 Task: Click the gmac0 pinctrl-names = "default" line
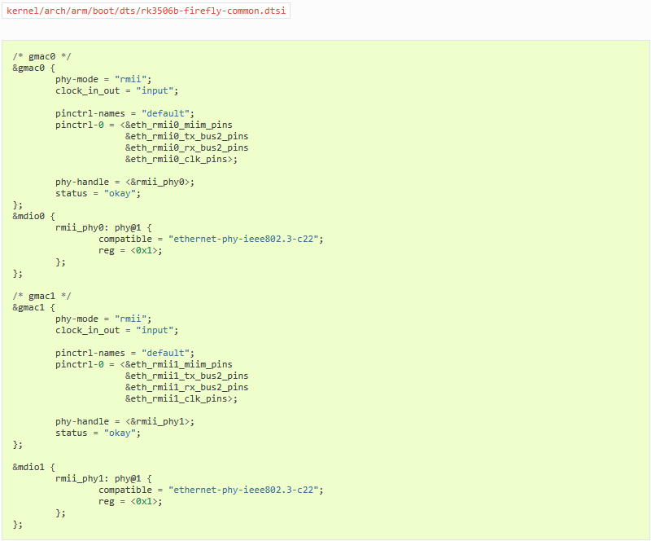click(125, 113)
